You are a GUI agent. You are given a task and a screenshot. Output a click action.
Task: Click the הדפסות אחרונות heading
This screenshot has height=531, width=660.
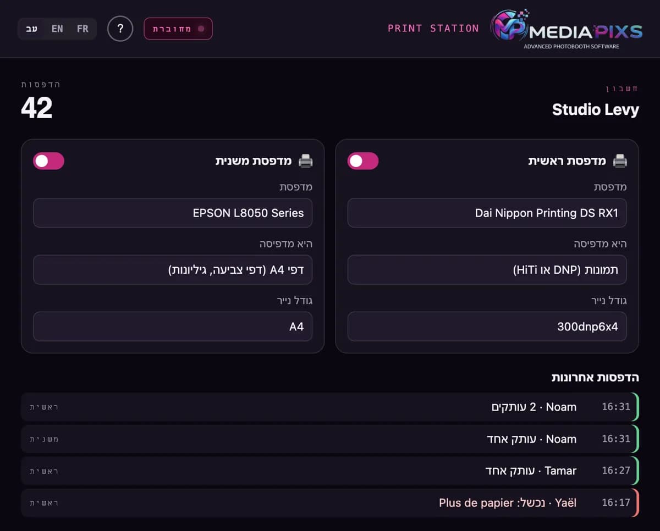coord(595,378)
